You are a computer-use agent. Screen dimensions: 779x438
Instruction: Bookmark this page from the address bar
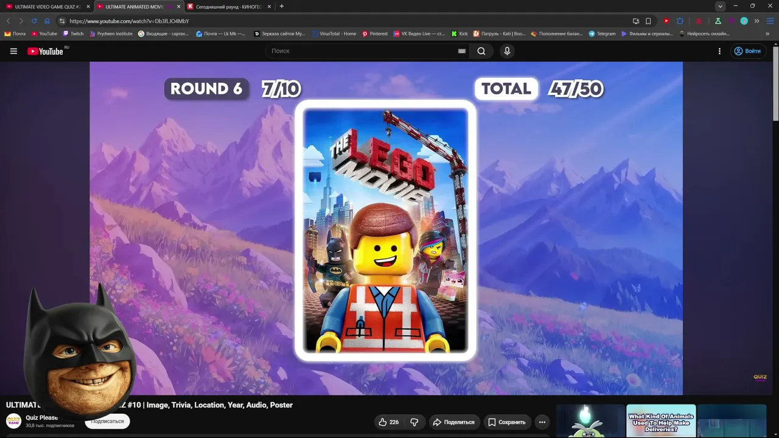tap(648, 21)
